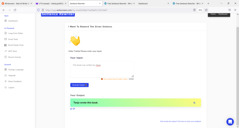Select SEO Tools in sidebar
The image size is (239, 128).
coord(13,51)
